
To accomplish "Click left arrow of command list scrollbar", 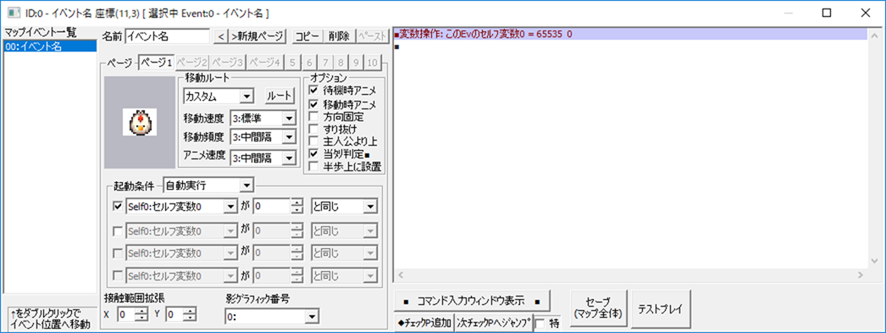I will (x=400, y=275).
